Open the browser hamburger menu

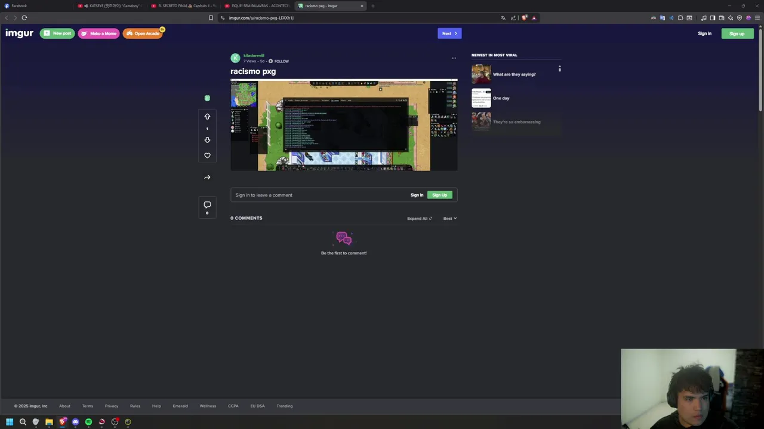coord(757,18)
